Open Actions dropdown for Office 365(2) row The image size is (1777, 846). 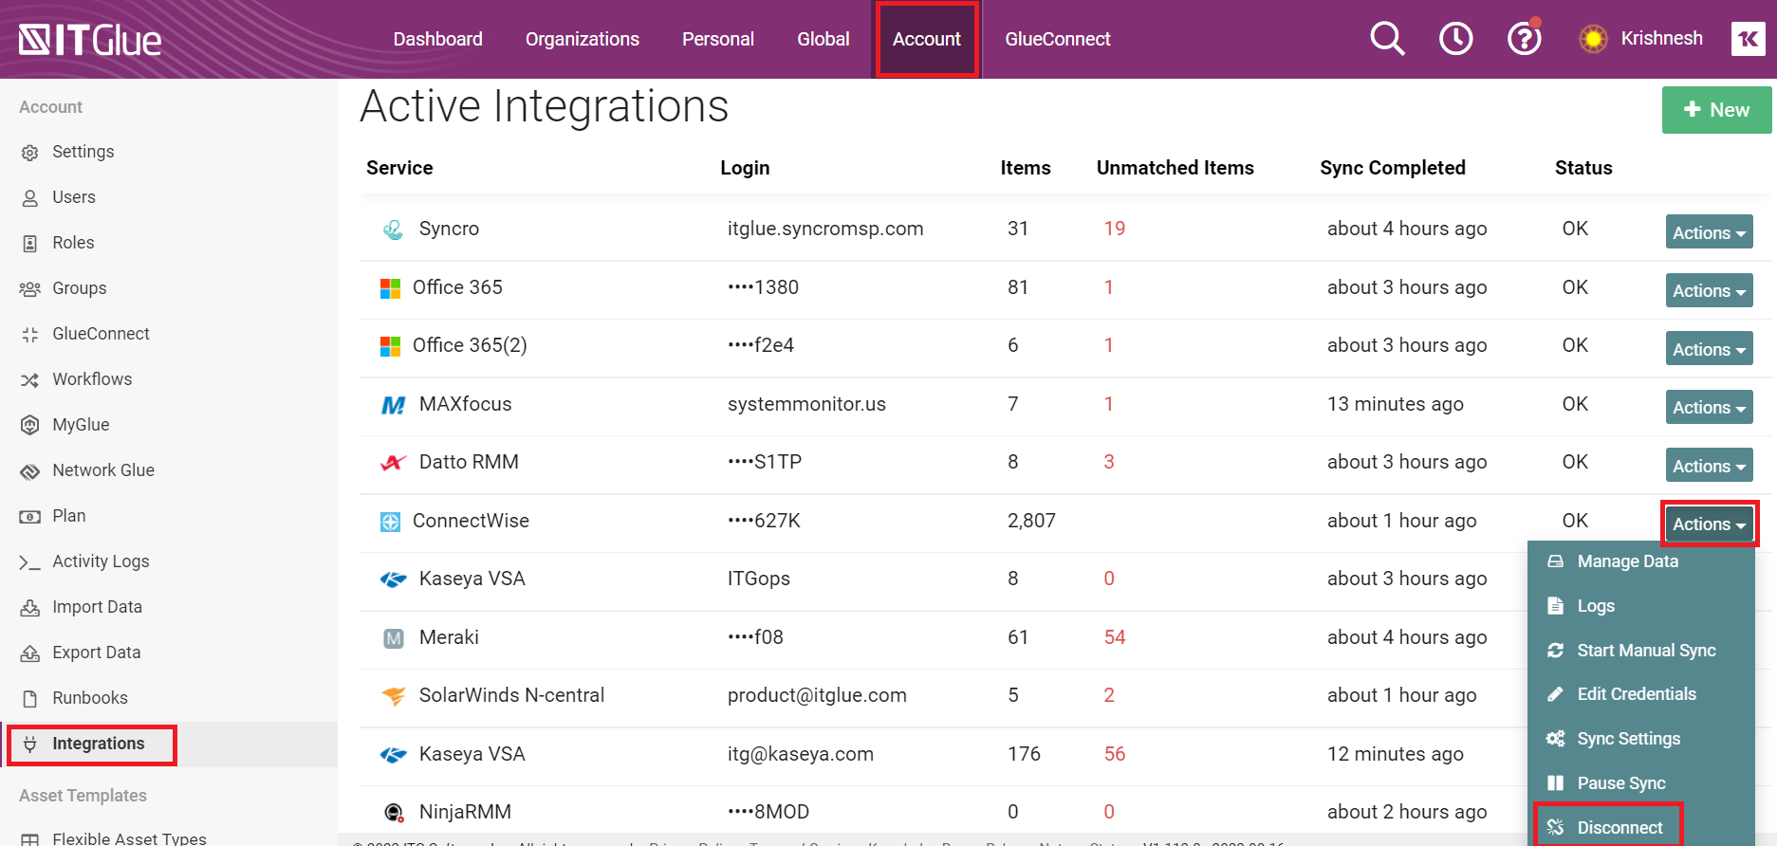pyautogui.click(x=1709, y=349)
